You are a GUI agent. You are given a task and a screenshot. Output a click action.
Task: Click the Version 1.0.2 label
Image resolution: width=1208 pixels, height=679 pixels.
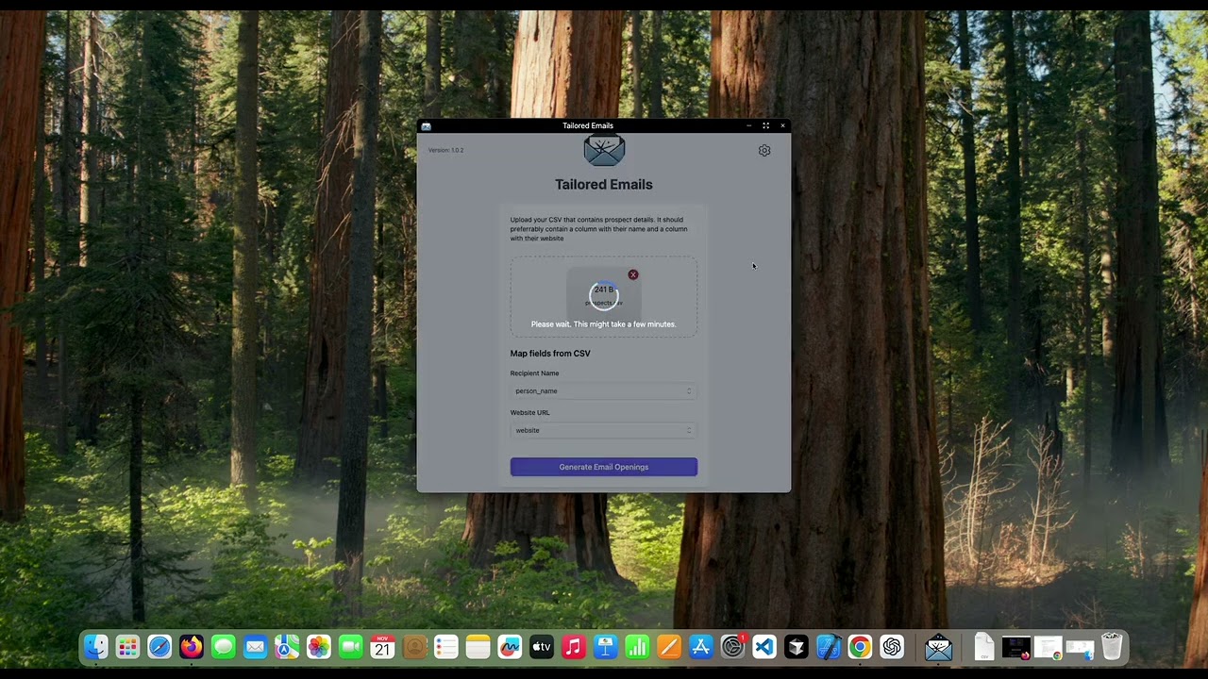[x=445, y=150]
